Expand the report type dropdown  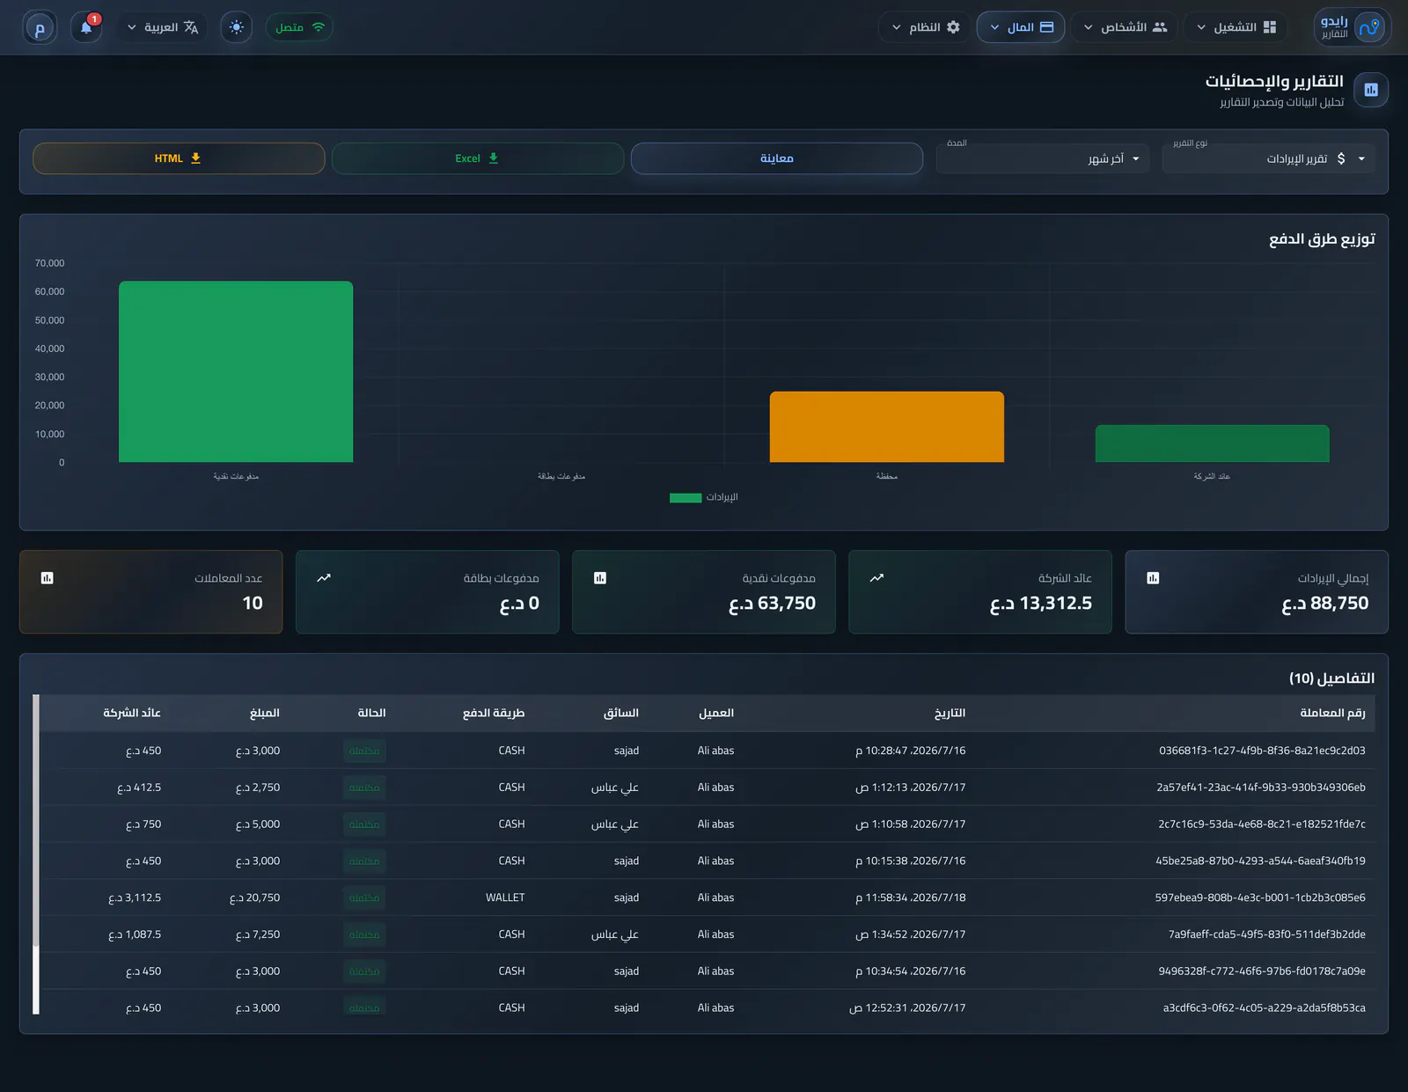(1268, 158)
